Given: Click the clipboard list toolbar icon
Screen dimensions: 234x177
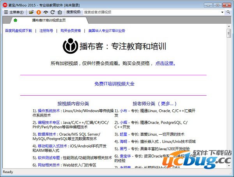Looking at the screenshot, I should click(60, 12).
